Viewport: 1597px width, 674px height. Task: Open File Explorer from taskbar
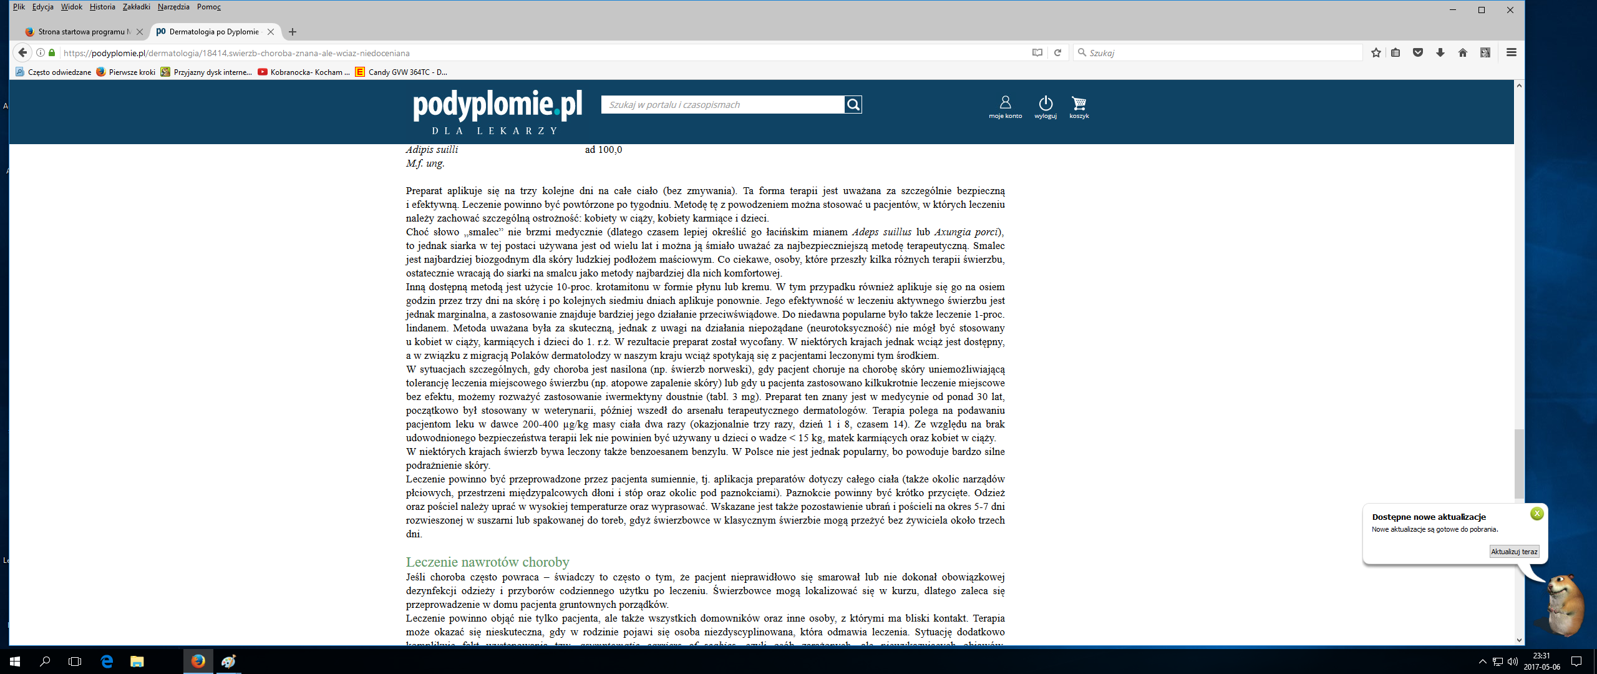[137, 662]
